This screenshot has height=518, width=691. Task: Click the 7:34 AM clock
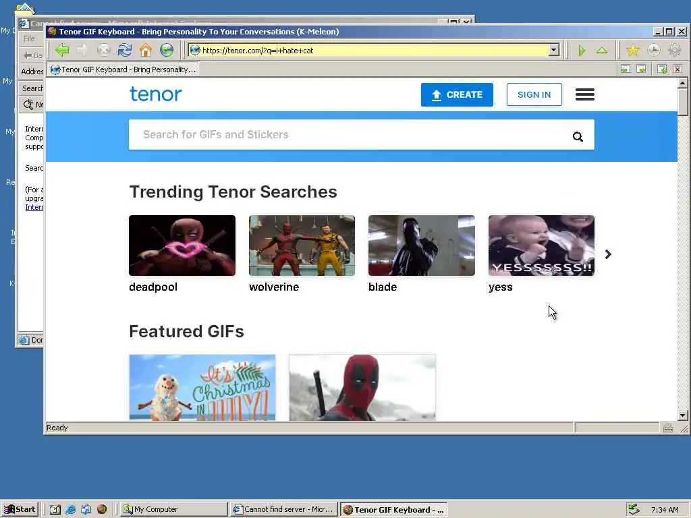point(665,510)
